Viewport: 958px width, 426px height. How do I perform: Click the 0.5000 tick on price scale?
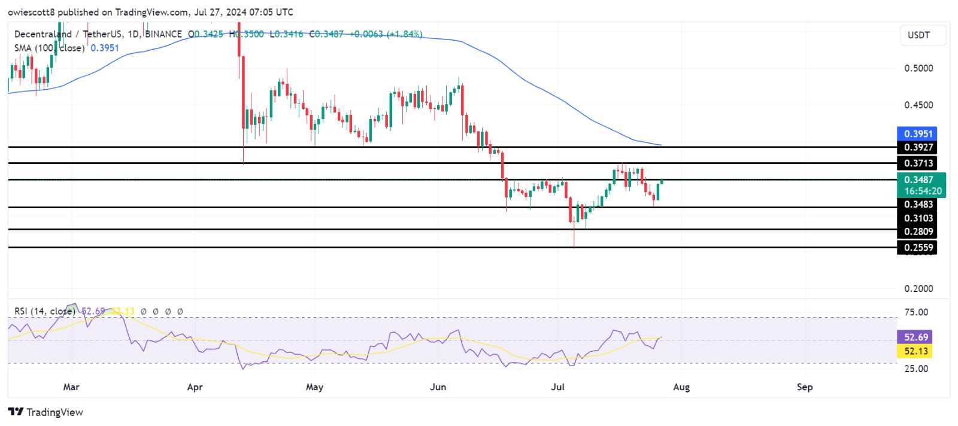click(918, 68)
